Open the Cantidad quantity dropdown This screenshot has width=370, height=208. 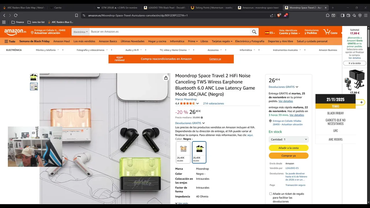coord(288,139)
